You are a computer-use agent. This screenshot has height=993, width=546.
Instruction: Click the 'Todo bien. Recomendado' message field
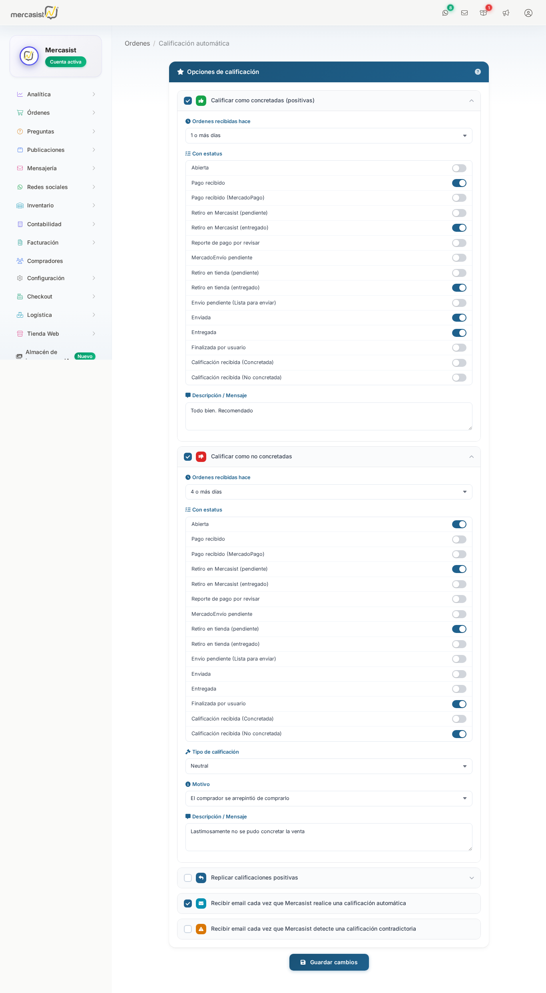pyautogui.click(x=329, y=416)
